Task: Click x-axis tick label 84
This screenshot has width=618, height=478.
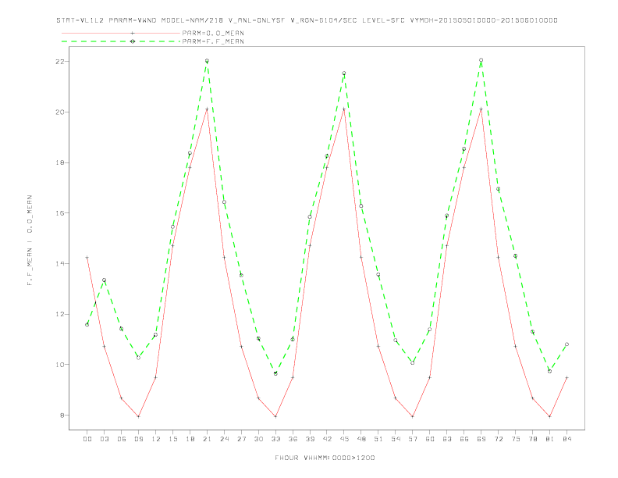Action: (x=566, y=439)
